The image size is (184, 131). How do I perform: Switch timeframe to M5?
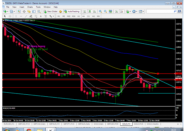[64, 16]
